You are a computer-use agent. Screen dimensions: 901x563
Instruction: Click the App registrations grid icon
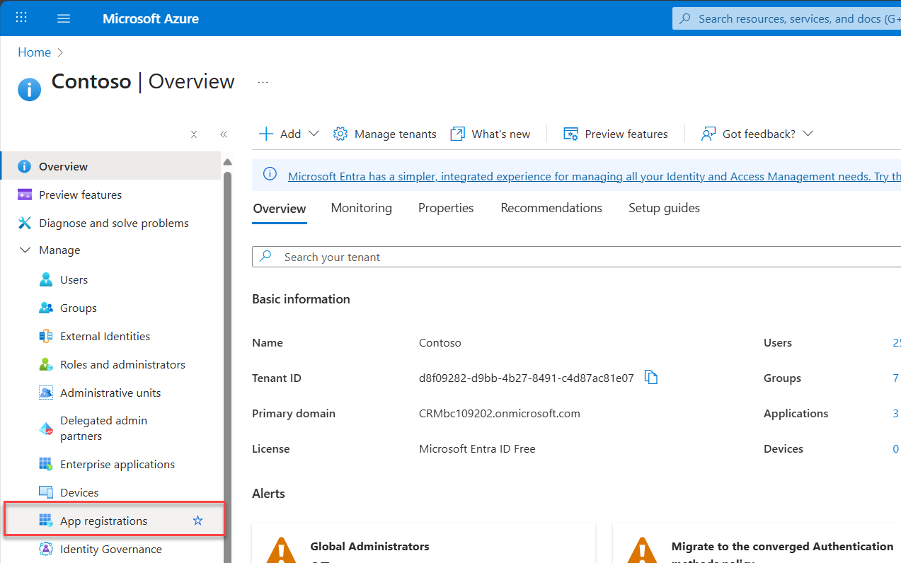point(46,521)
